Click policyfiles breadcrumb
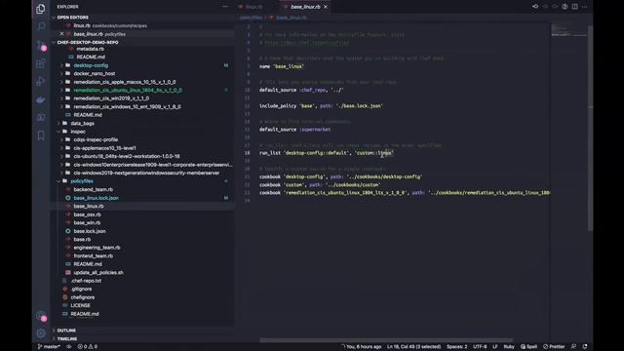This screenshot has height=351, width=624. (x=251, y=18)
